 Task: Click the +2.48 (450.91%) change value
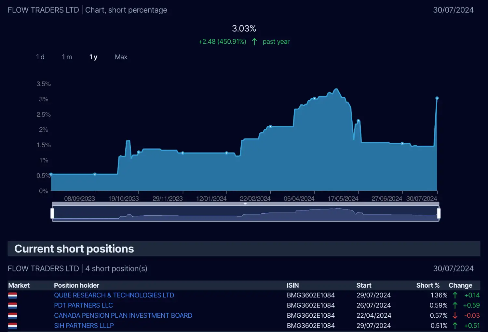pyautogui.click(x=223, y=42)
